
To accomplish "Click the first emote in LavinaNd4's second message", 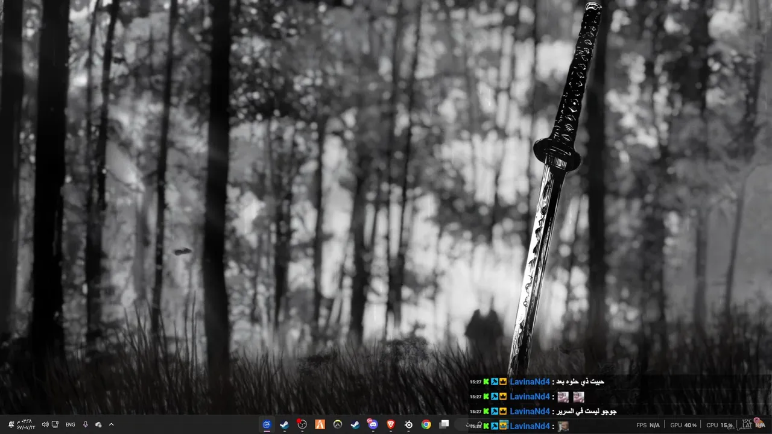I will coord(563,397).
